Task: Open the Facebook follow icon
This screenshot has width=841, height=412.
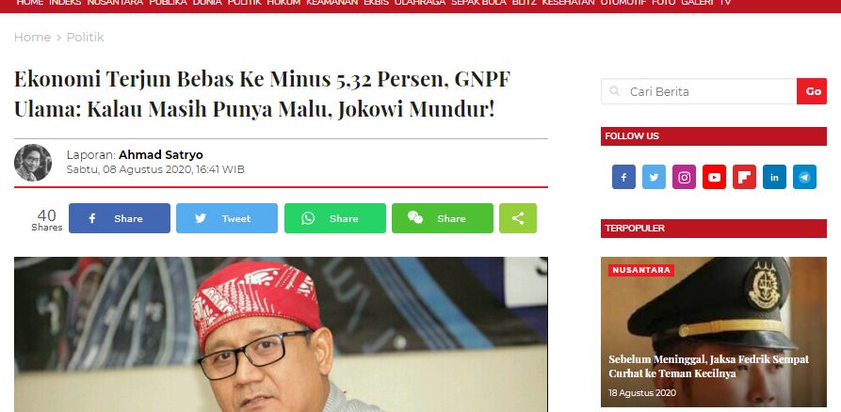Action: (x=623, y=177)
